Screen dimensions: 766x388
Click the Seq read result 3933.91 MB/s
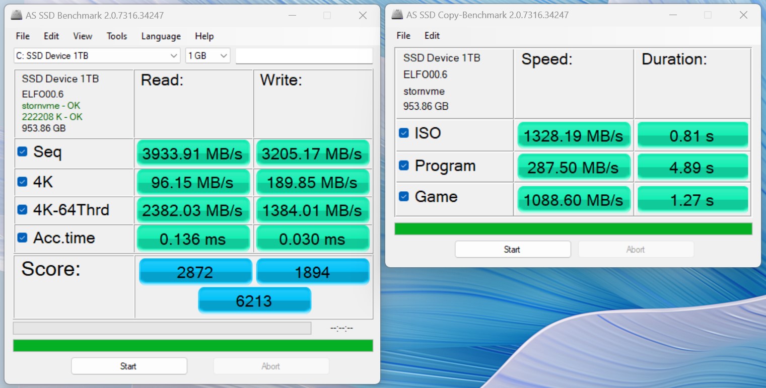tap(192, 154)
